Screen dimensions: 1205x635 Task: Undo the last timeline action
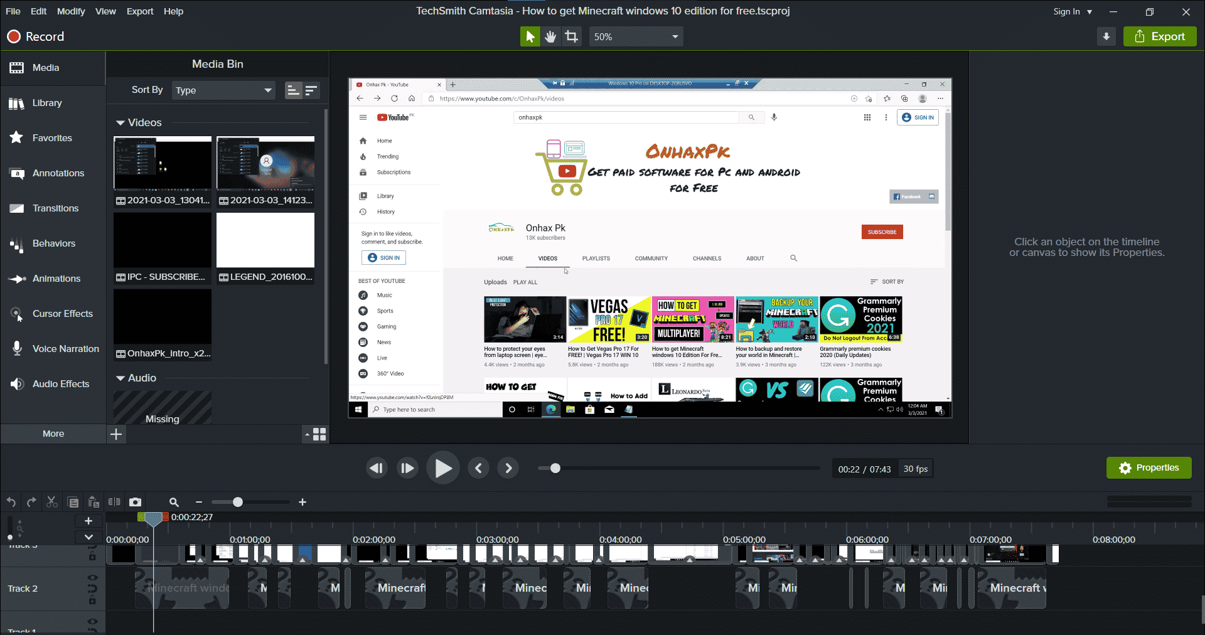[x=11, y=502]
